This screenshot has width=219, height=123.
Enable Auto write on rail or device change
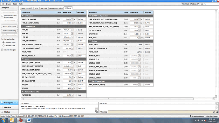click(x=2, y=16)
